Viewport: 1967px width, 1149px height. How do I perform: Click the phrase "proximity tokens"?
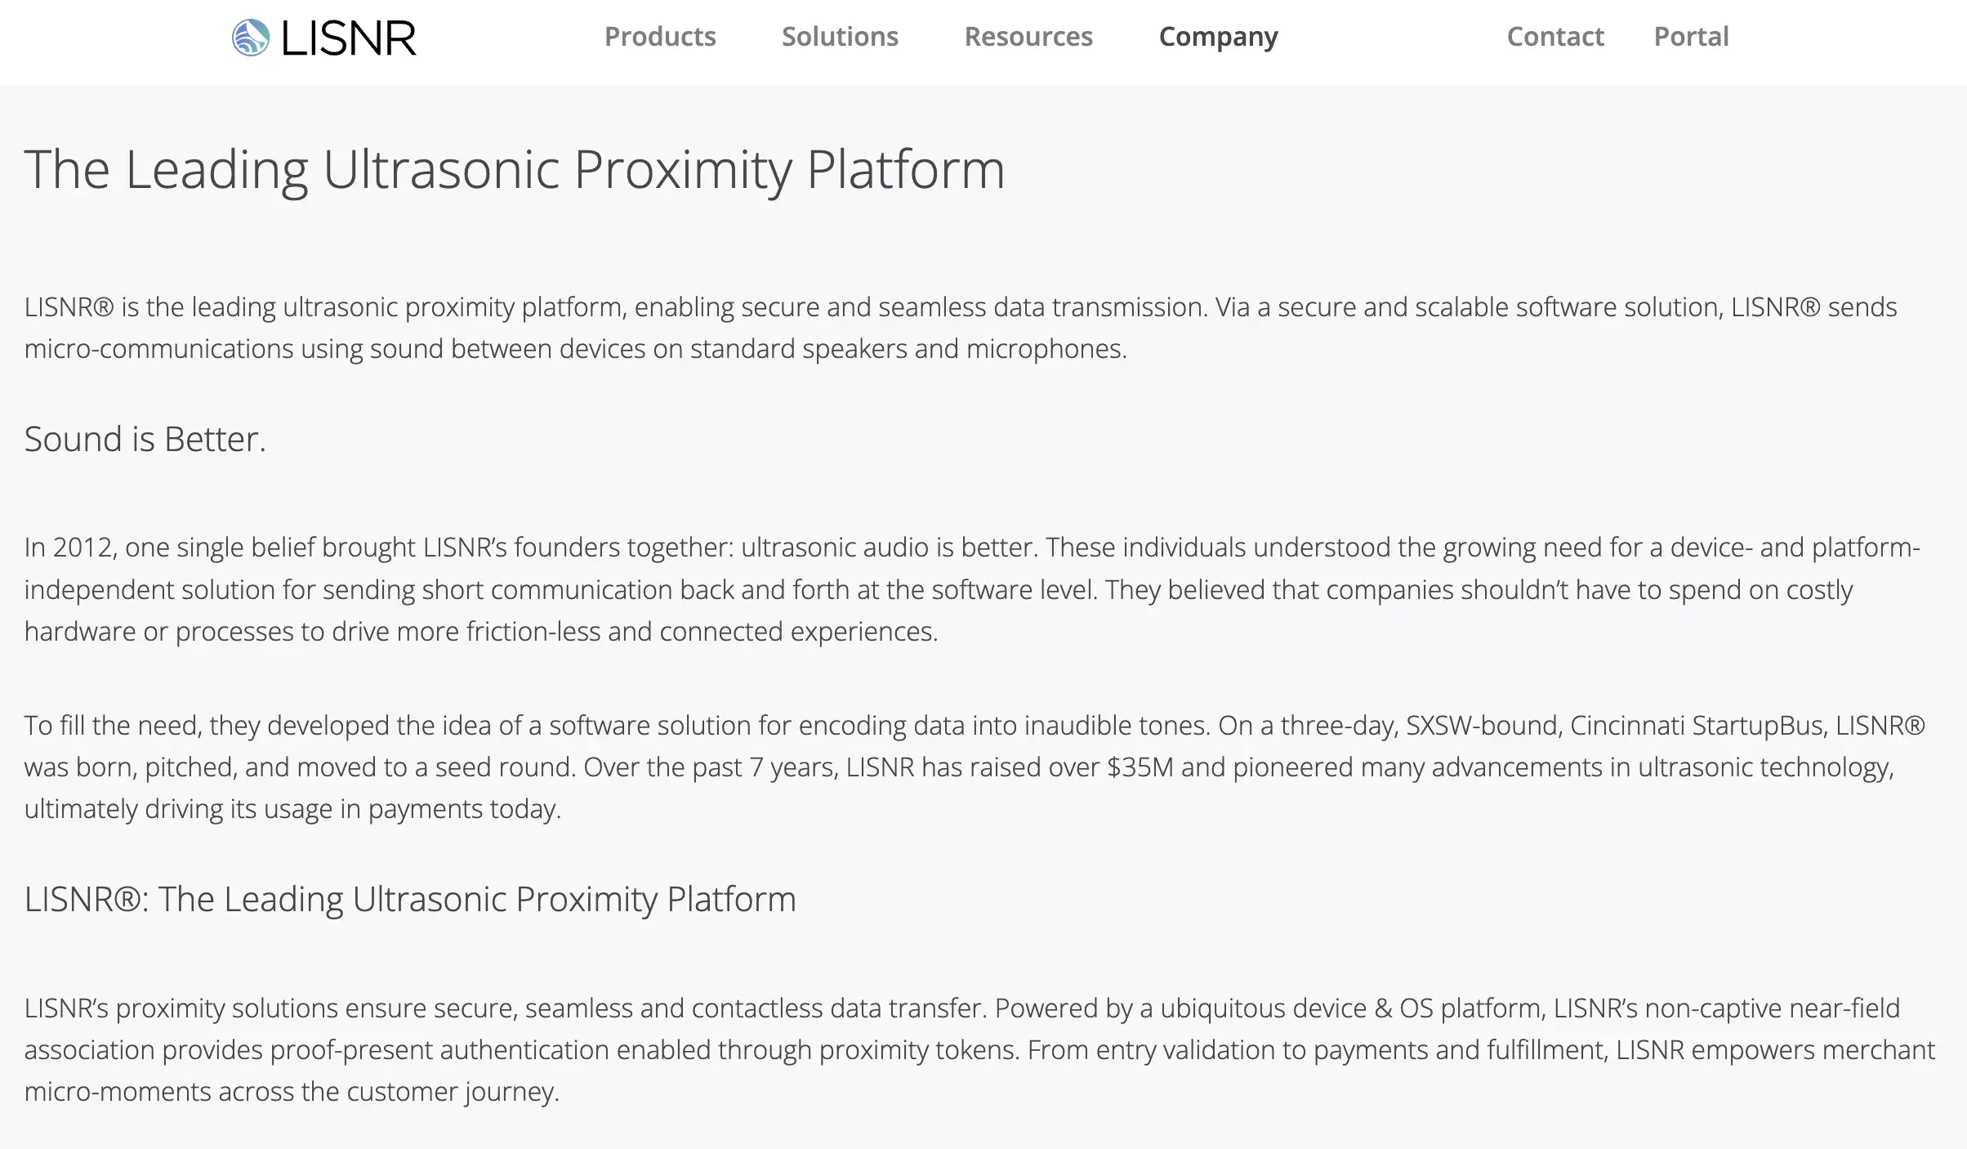pos(919,1050)
